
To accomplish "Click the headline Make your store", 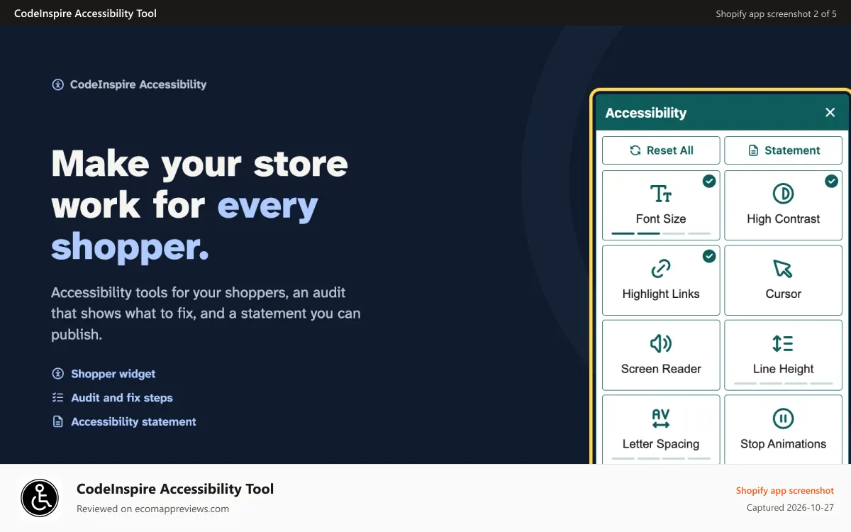I will coord(200,164).
